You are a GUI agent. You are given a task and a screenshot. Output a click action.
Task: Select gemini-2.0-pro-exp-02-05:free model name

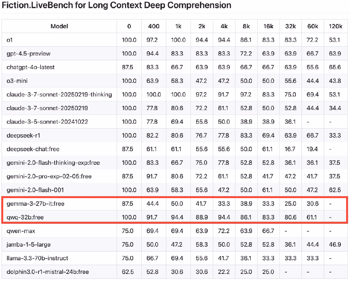click(49, 176)
